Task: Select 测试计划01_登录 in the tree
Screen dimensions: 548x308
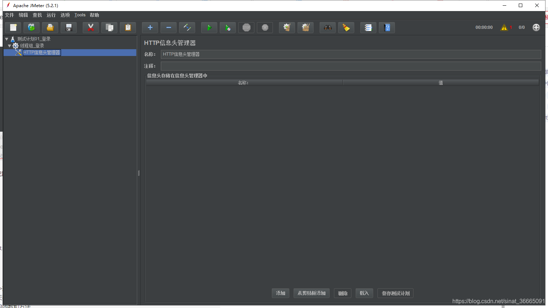Action: point(34,39)
